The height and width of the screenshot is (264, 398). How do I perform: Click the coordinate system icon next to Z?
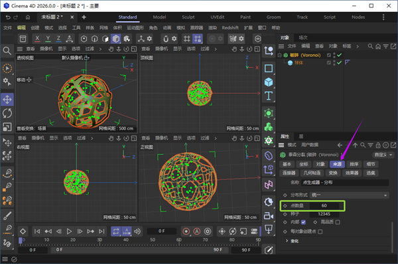coord(69,39)
